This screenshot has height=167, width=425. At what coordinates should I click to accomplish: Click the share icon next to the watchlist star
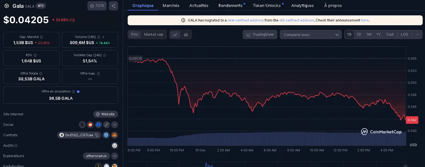pos(113,6)
